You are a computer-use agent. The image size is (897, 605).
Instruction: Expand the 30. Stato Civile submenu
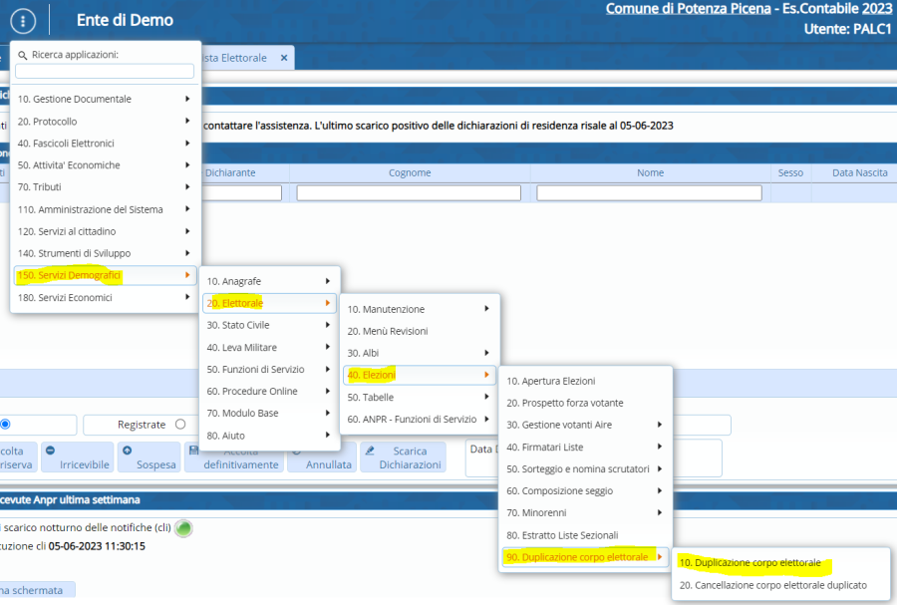[269, 325]
